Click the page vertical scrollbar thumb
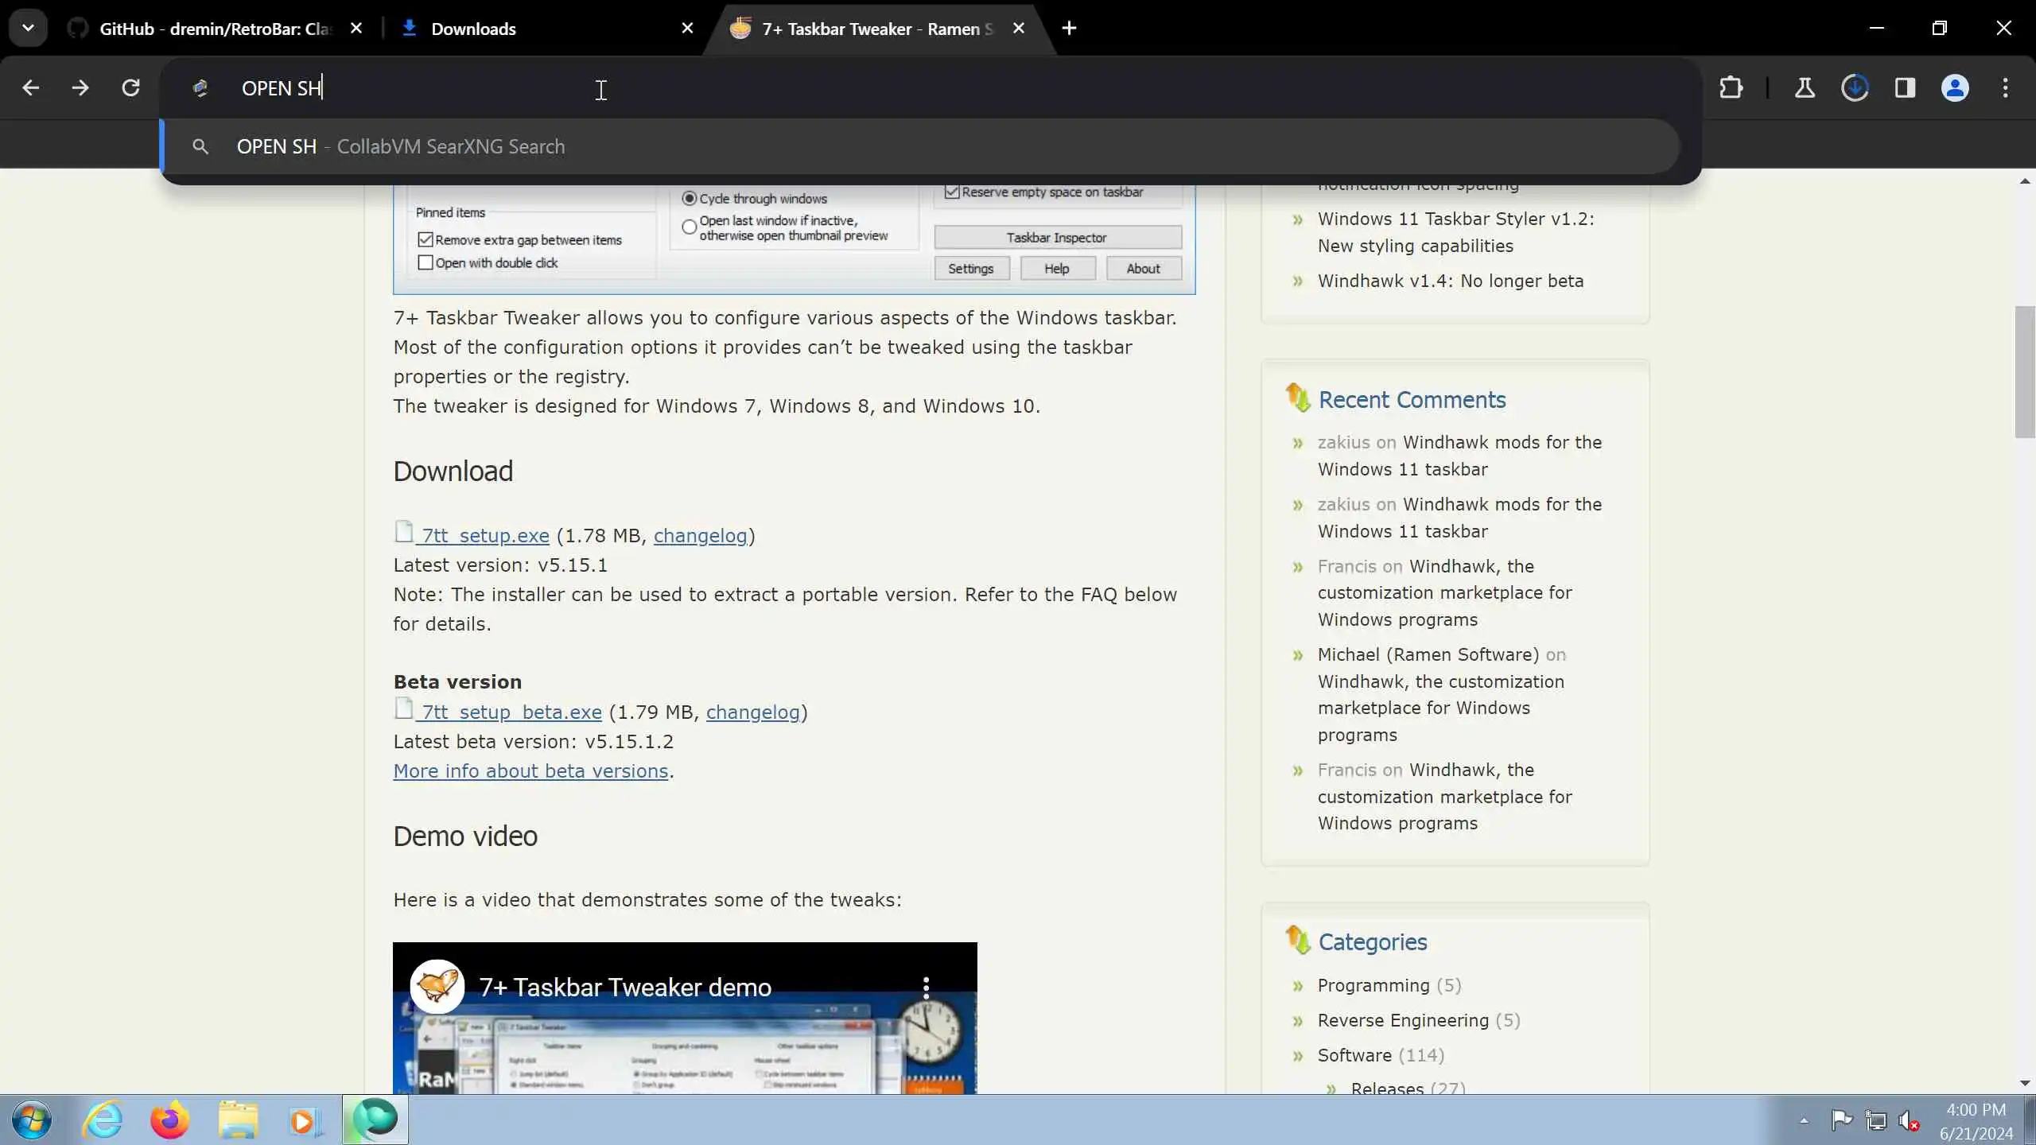Image resolution: width=2036 pixels, height=1145 pixels. click(2025, 372)
